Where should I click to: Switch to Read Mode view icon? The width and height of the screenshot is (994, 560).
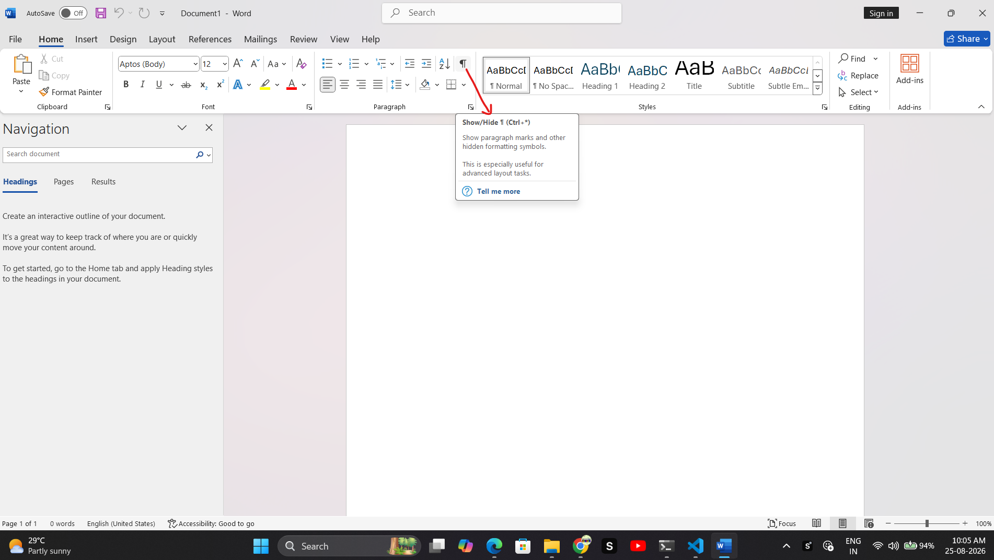click(816, 523)
